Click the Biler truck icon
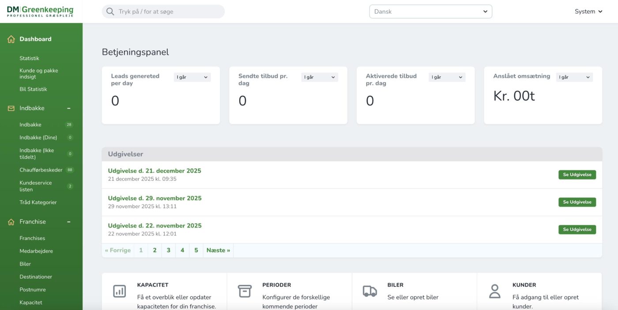This screenshot has width=618, height=310. (x=369, y=291)
